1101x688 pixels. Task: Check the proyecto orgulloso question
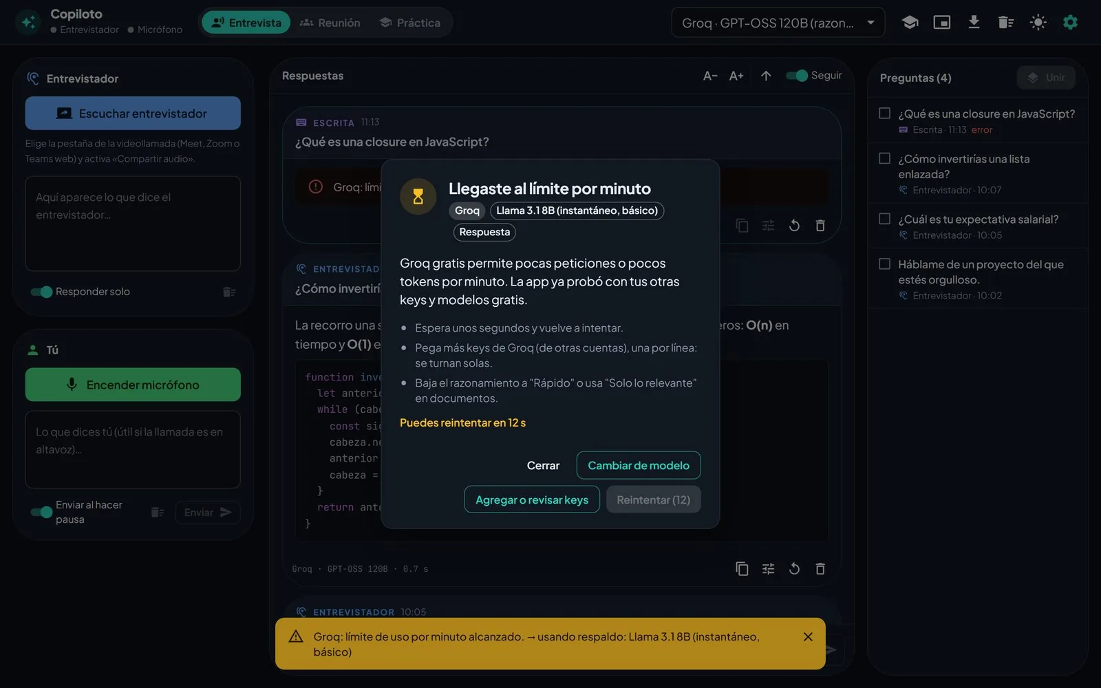click(885, 264)
